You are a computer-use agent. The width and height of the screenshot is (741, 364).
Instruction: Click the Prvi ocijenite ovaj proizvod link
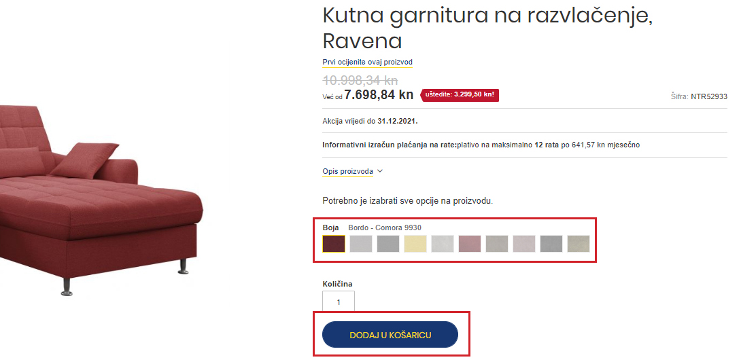click(367, 62)
